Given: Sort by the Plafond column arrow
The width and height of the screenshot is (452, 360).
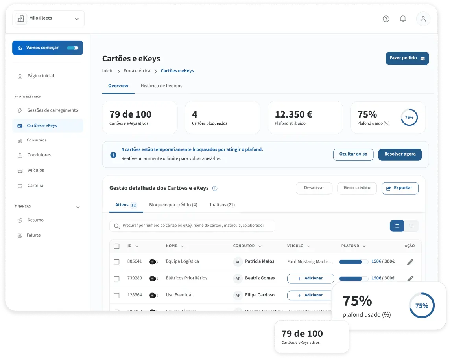Looking at the screenshot, I should pyautogui.click(x=364, y=246).
